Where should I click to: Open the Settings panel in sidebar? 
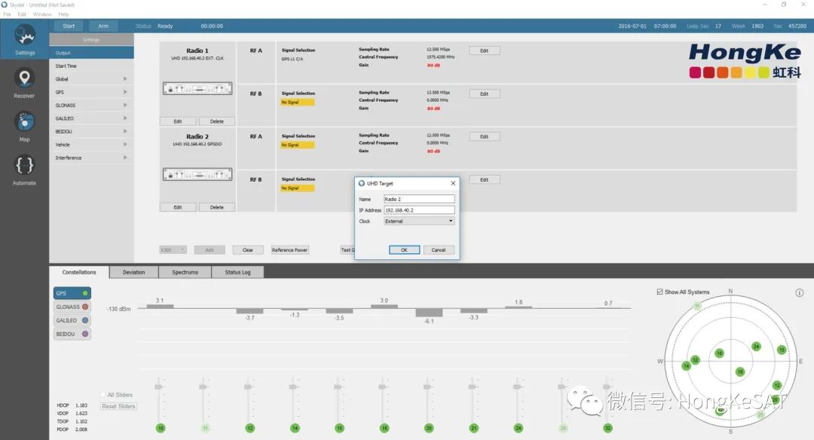click(x=24, y=39)
